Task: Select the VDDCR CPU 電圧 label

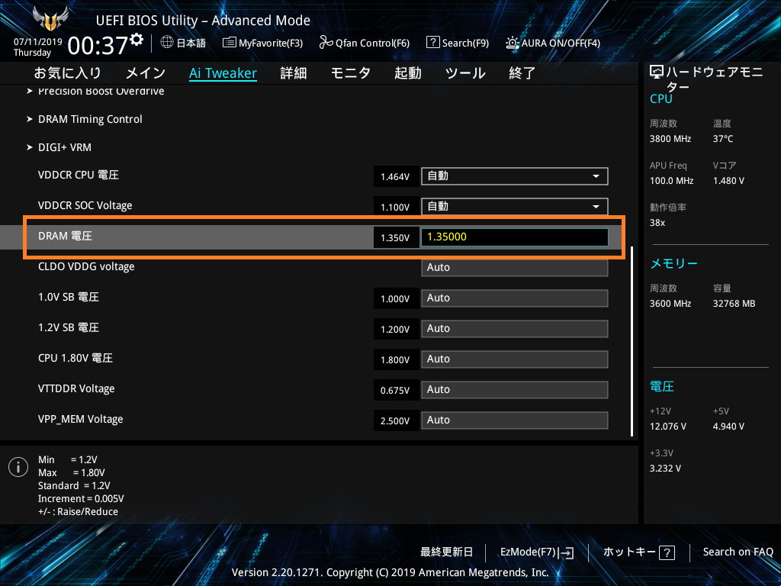Action: [x=79, y=175]
